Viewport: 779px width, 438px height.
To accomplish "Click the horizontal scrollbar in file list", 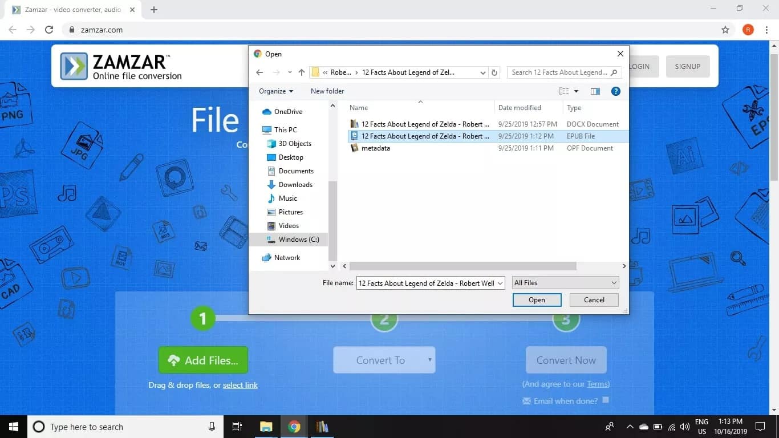I will coord(462,266).
